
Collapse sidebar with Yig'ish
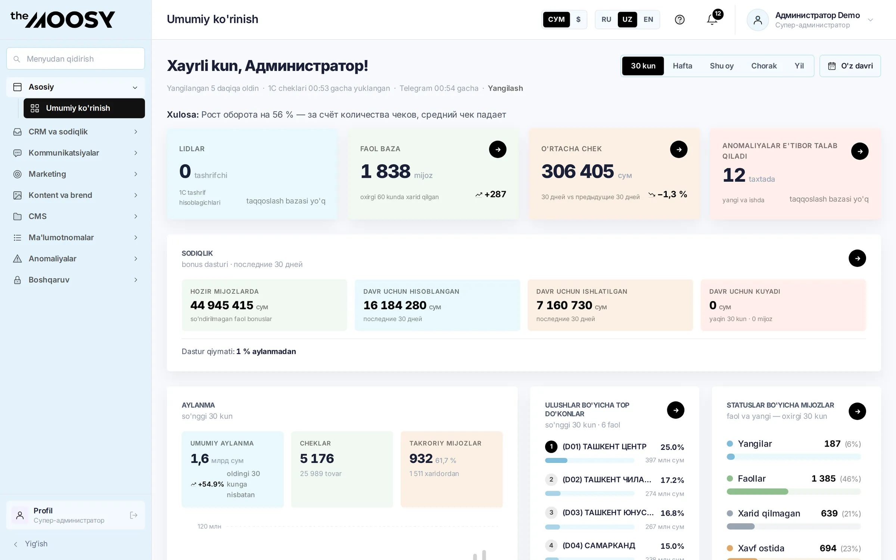[x=31, y=544]
